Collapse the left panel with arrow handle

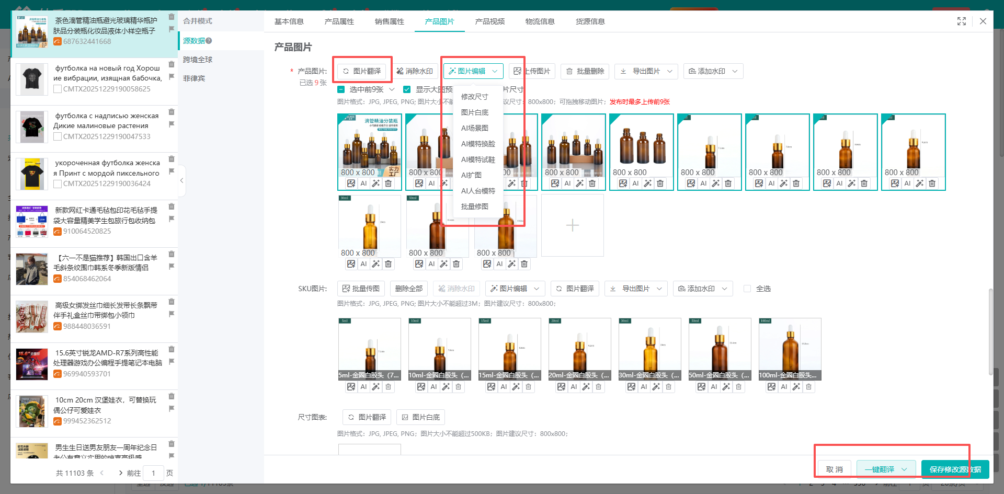click(x=181, y=180)
